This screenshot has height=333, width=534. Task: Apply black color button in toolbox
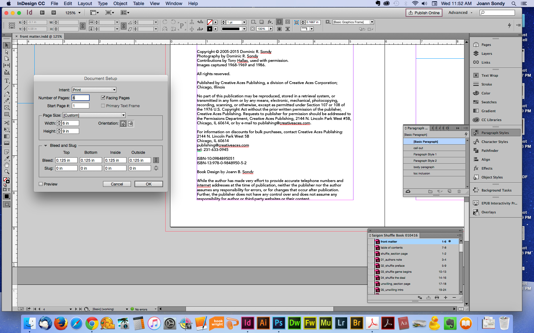coord(7,196)
